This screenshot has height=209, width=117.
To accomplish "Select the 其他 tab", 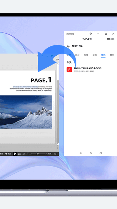I will (112, 55).
